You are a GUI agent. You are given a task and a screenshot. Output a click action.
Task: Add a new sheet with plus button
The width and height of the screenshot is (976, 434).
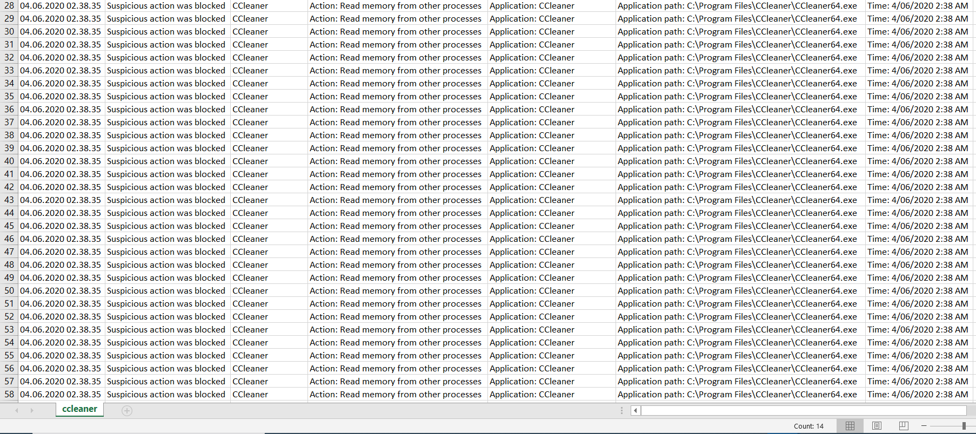tap(127, 411)
